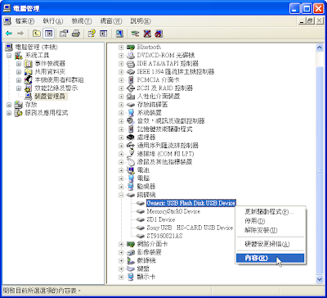Click the 顯示卡 display adapter icon
The width and height of the screenshot is (327, 298).
(x=131, y=277)
